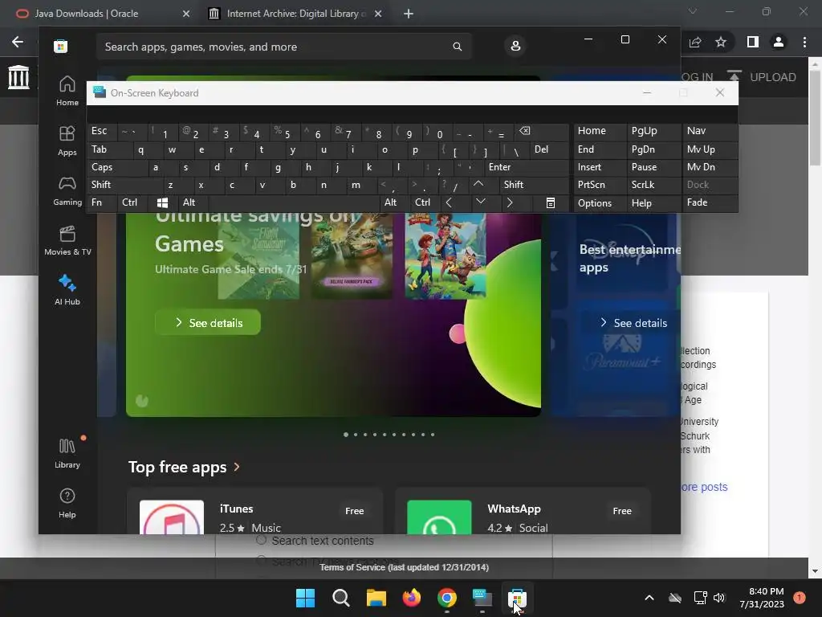The image size is (822, 617).
Task: Switch to Chrome via taskbar icon
Action: [446, 598]
